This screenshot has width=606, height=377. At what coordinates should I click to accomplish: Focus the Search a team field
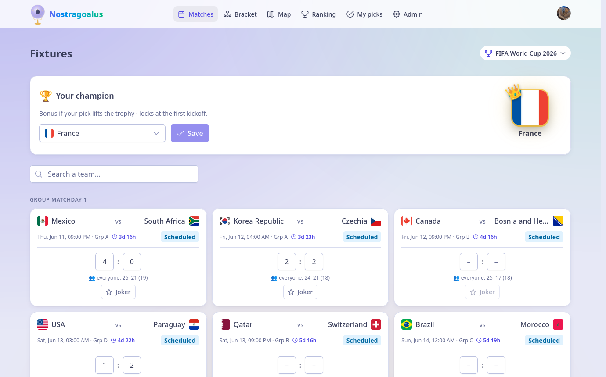114,174
